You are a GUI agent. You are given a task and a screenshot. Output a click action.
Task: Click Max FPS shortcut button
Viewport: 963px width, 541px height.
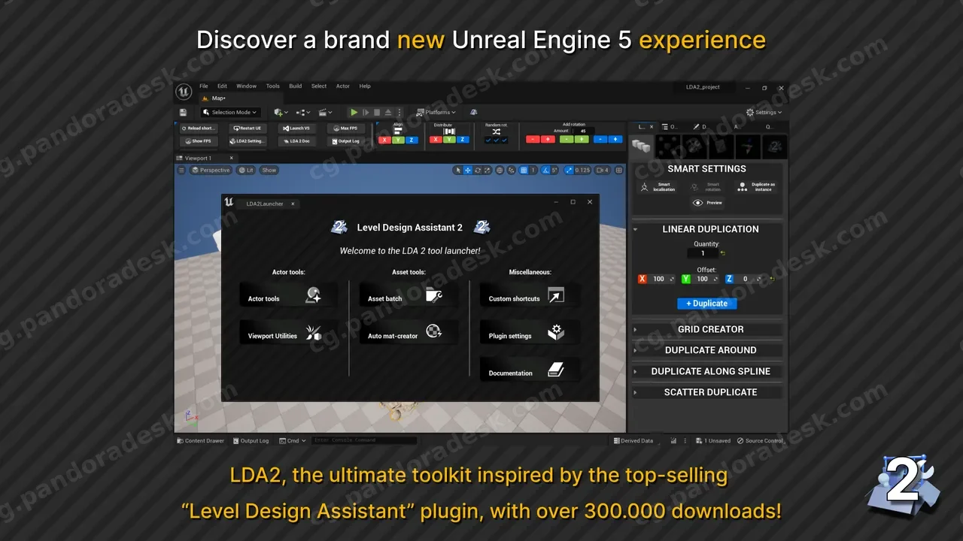[x=345, y=128]
